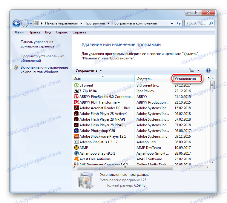Click horizontal scrollbar left arrow
The image size is (227, 203).
pos(74,167)
